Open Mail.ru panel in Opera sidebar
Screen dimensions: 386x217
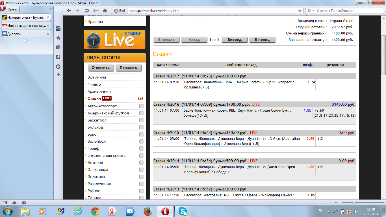[58, 29]
